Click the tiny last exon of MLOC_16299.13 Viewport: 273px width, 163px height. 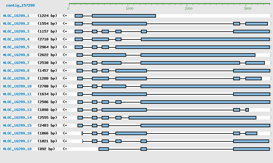(x=247, y=110)
